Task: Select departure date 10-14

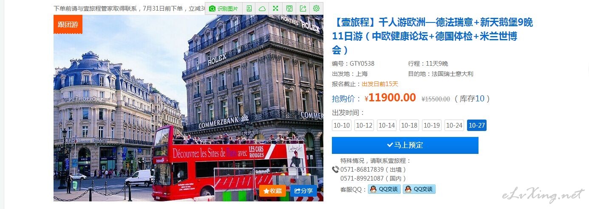Action: pos(387,125)
